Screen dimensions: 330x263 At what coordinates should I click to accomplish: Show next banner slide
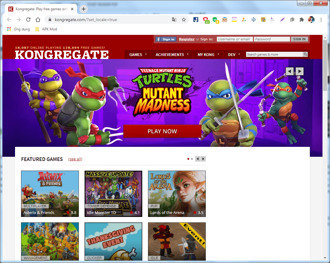300,71
